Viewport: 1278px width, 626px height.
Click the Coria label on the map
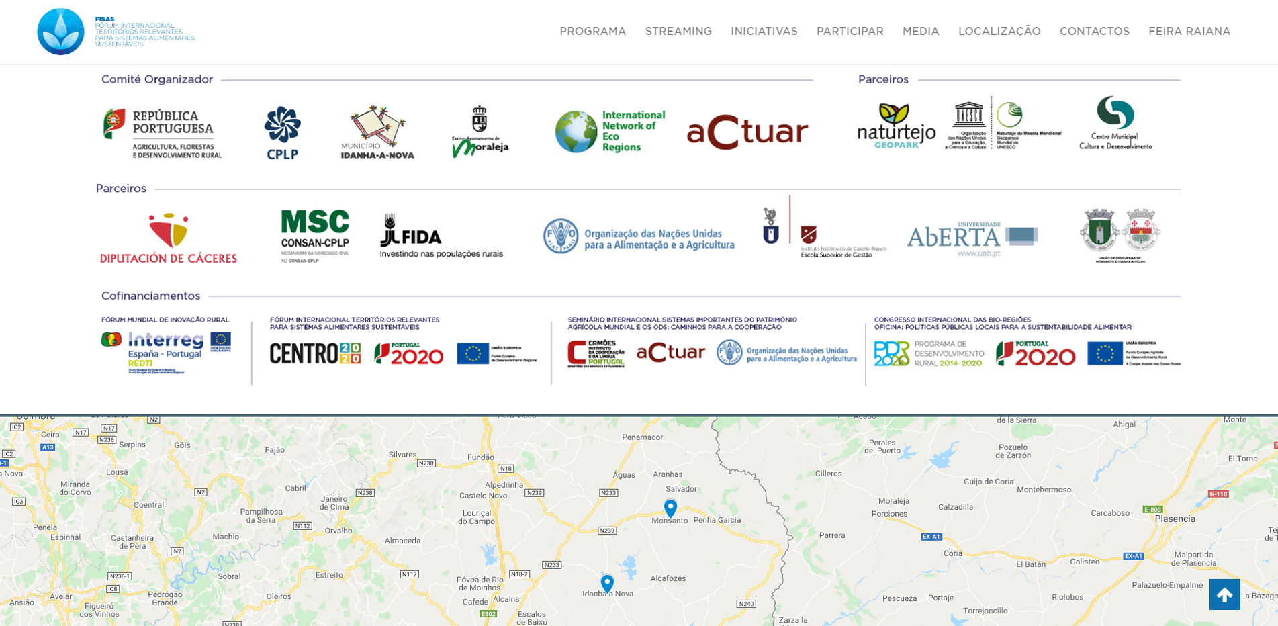pos(953,553)
